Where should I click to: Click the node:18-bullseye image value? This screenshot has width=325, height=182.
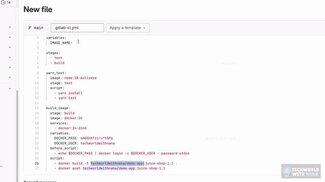[80, 78]
